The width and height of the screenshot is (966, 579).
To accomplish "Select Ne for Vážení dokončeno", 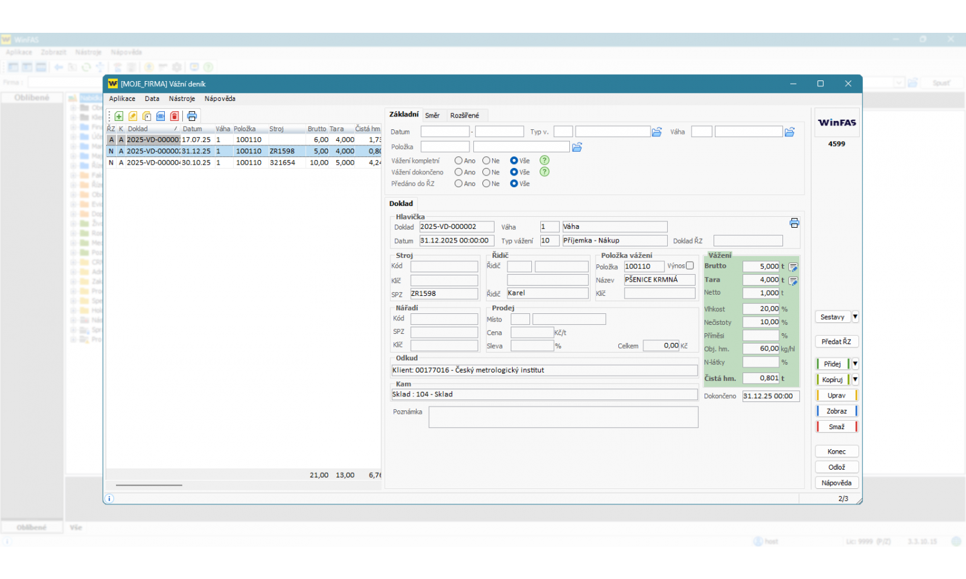I will [486, 172].
